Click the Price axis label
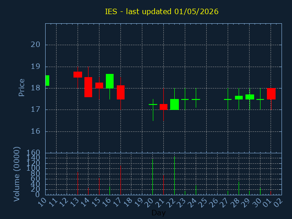This screenshot has width=292, height=219. tap(21, 88)
